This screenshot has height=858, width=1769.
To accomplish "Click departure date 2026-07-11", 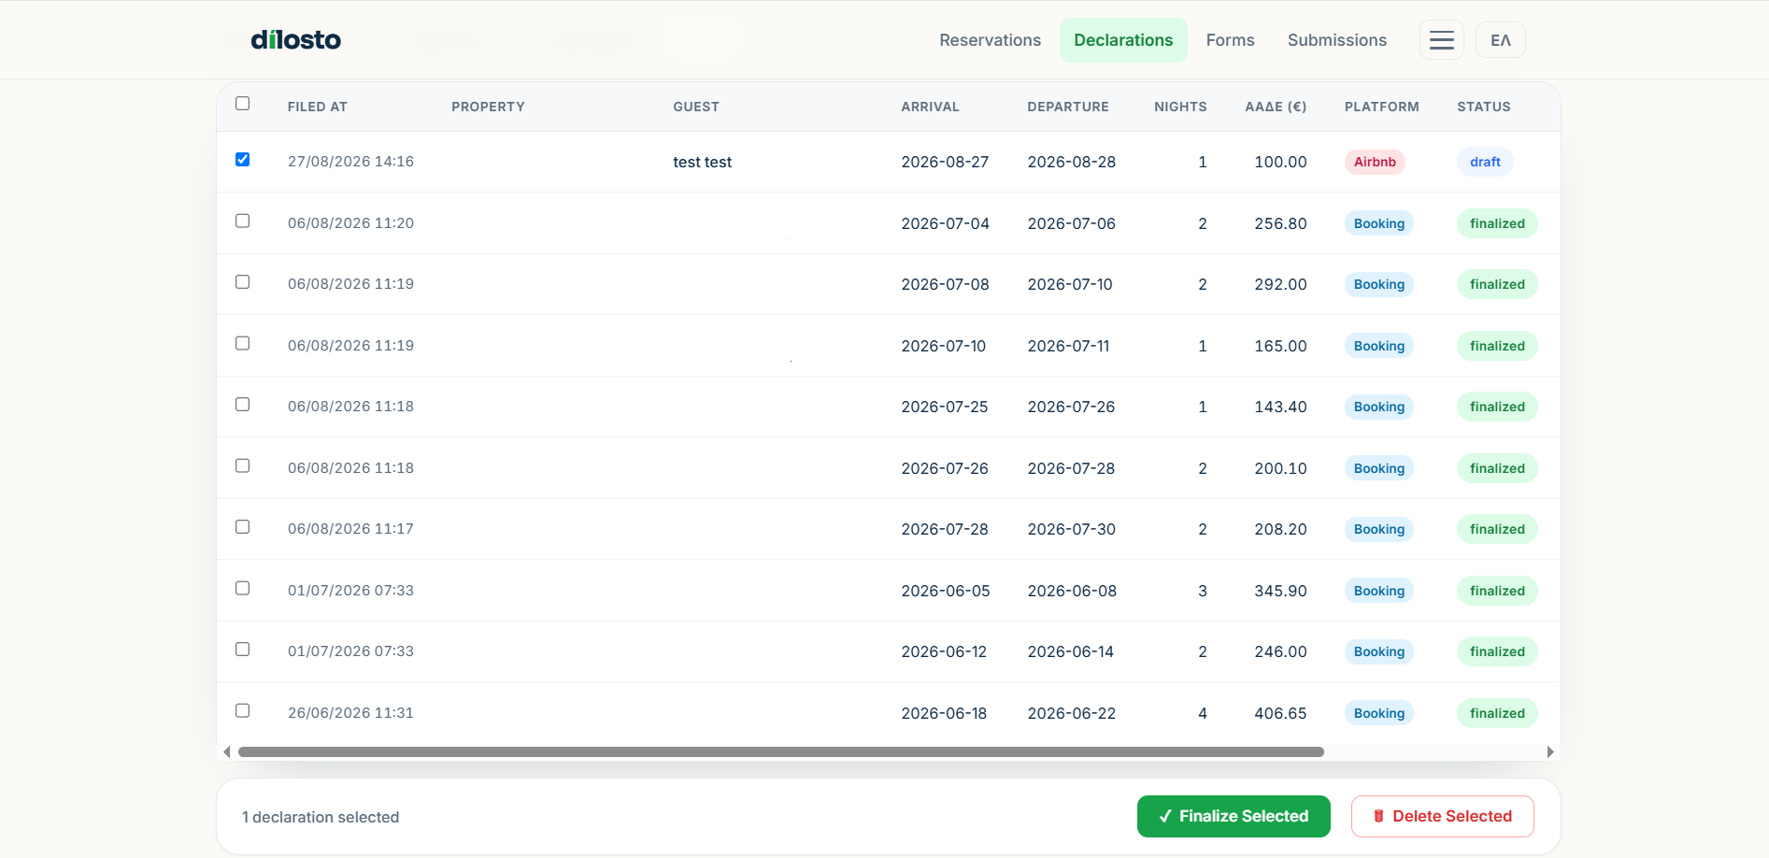I will (x=1068, y=346).
